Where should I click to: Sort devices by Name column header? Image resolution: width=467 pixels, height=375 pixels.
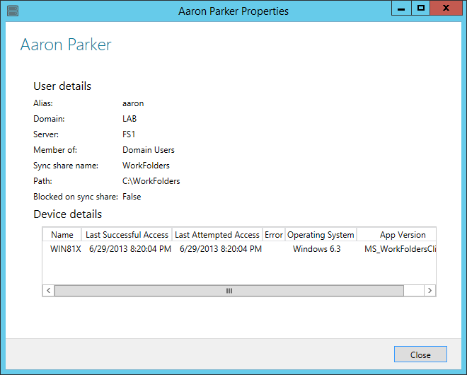pyautogui.click(x=62, y=235)
